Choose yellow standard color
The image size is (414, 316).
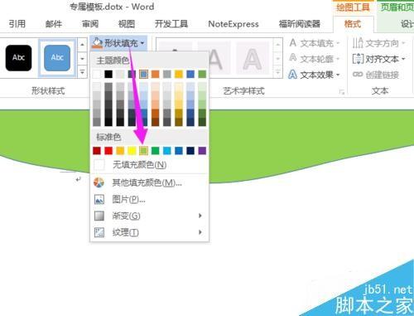[x=132, y=151]
